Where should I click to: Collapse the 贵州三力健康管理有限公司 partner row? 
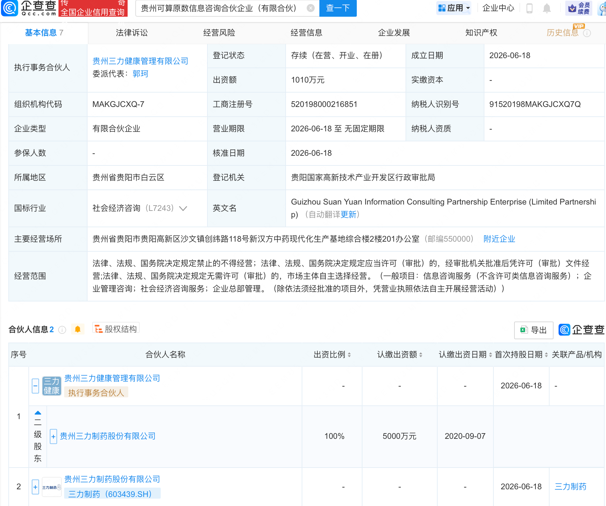coord(35,386)
